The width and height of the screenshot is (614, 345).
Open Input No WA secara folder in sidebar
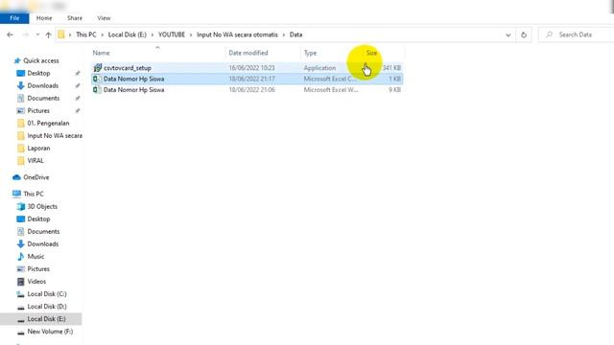pos(55,136)
